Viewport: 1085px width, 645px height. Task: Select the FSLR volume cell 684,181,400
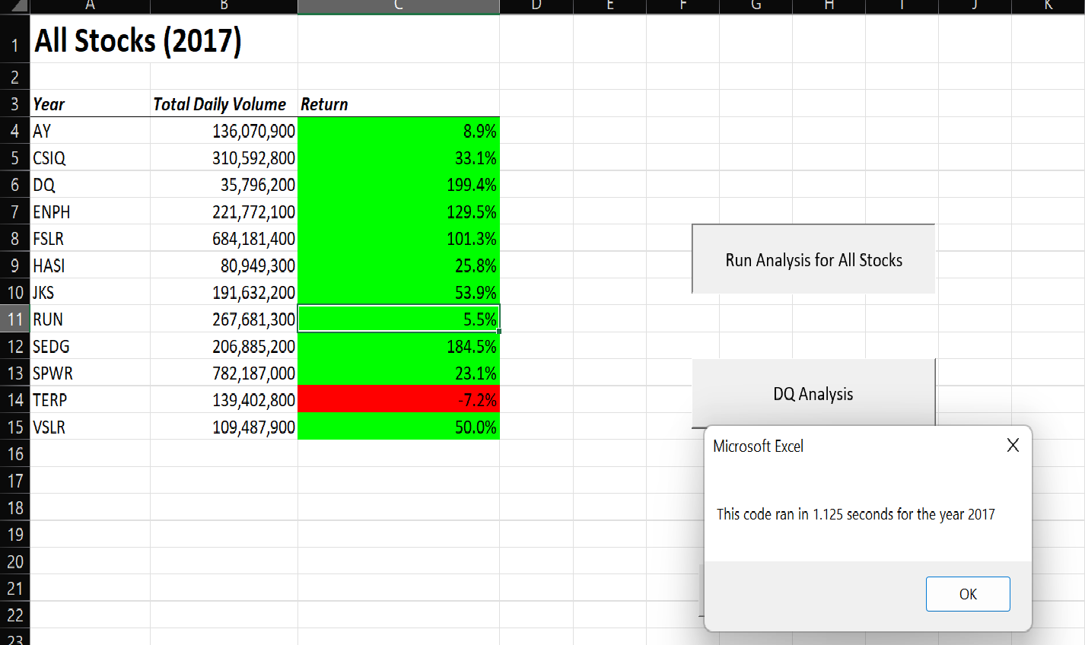click(x=224, y=238)
